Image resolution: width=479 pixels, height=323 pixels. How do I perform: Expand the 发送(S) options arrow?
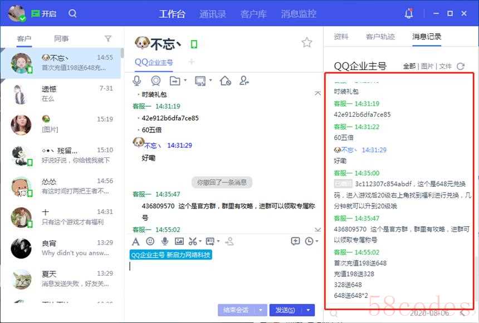[308, 310]
